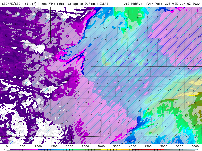This screenshot has height=151, width=202.
Task: Click the 3500 label on the color scale
Action: pos(117,146)
